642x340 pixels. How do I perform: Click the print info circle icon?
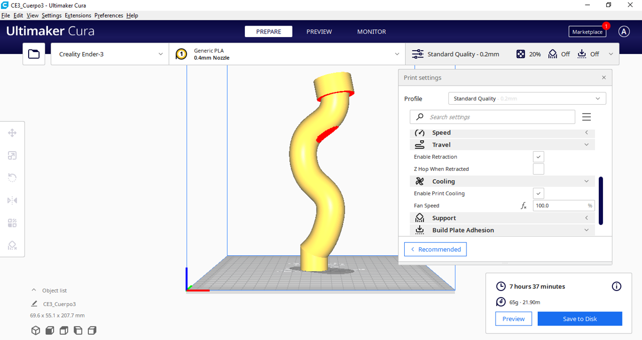click(616, 286)
